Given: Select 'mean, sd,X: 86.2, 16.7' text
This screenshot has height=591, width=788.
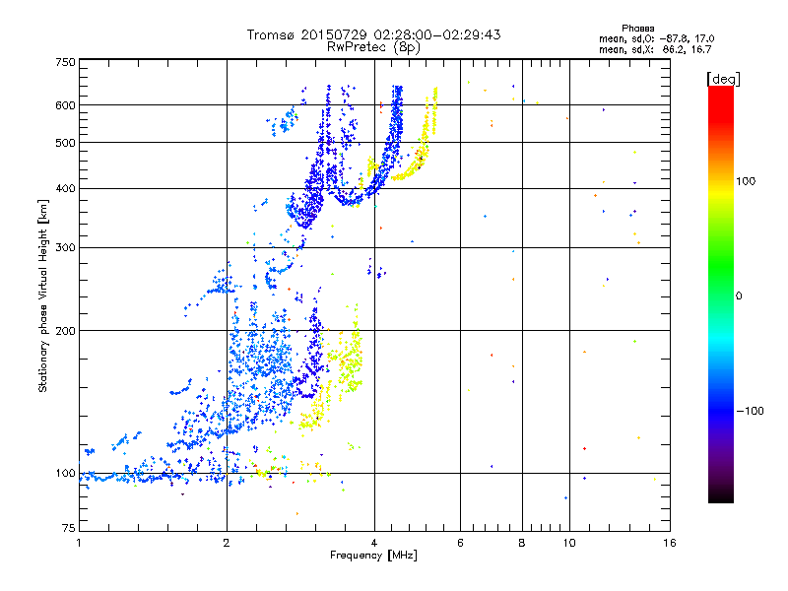Looking at the screenshot, I should (x=655, y=49).
